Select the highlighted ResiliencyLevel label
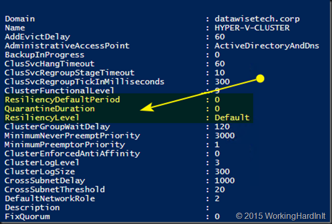Image resolution: width=332 pixels, height=224 pixels. [x=42, y=117]
